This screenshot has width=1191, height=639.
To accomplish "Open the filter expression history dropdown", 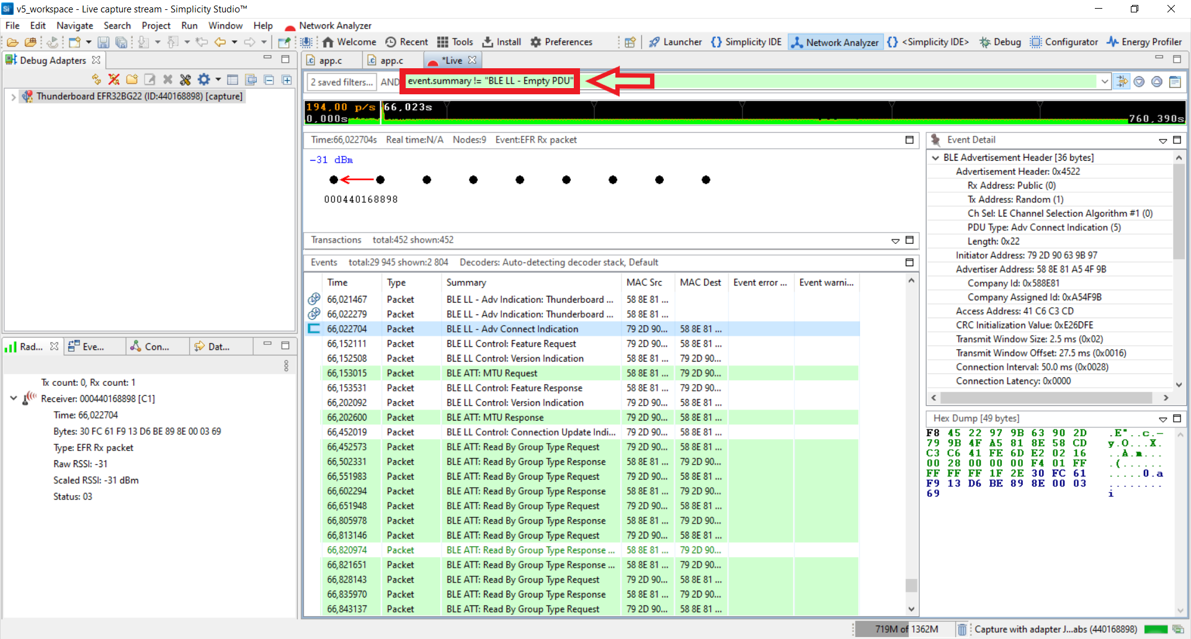I will tap(1104, 81).
